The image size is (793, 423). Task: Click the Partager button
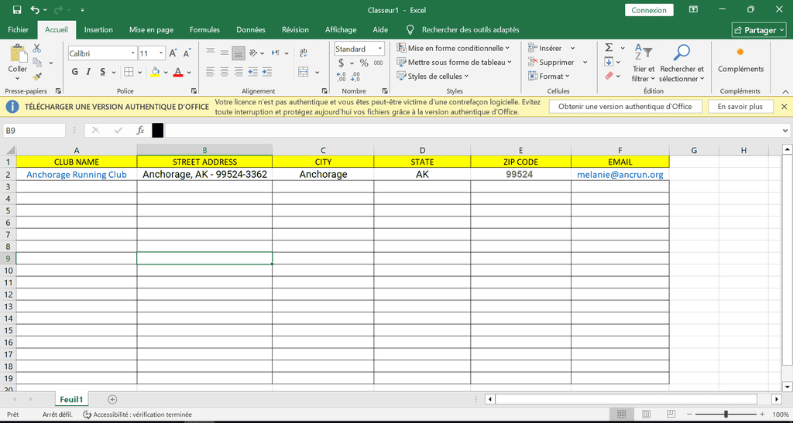point(759,30)
